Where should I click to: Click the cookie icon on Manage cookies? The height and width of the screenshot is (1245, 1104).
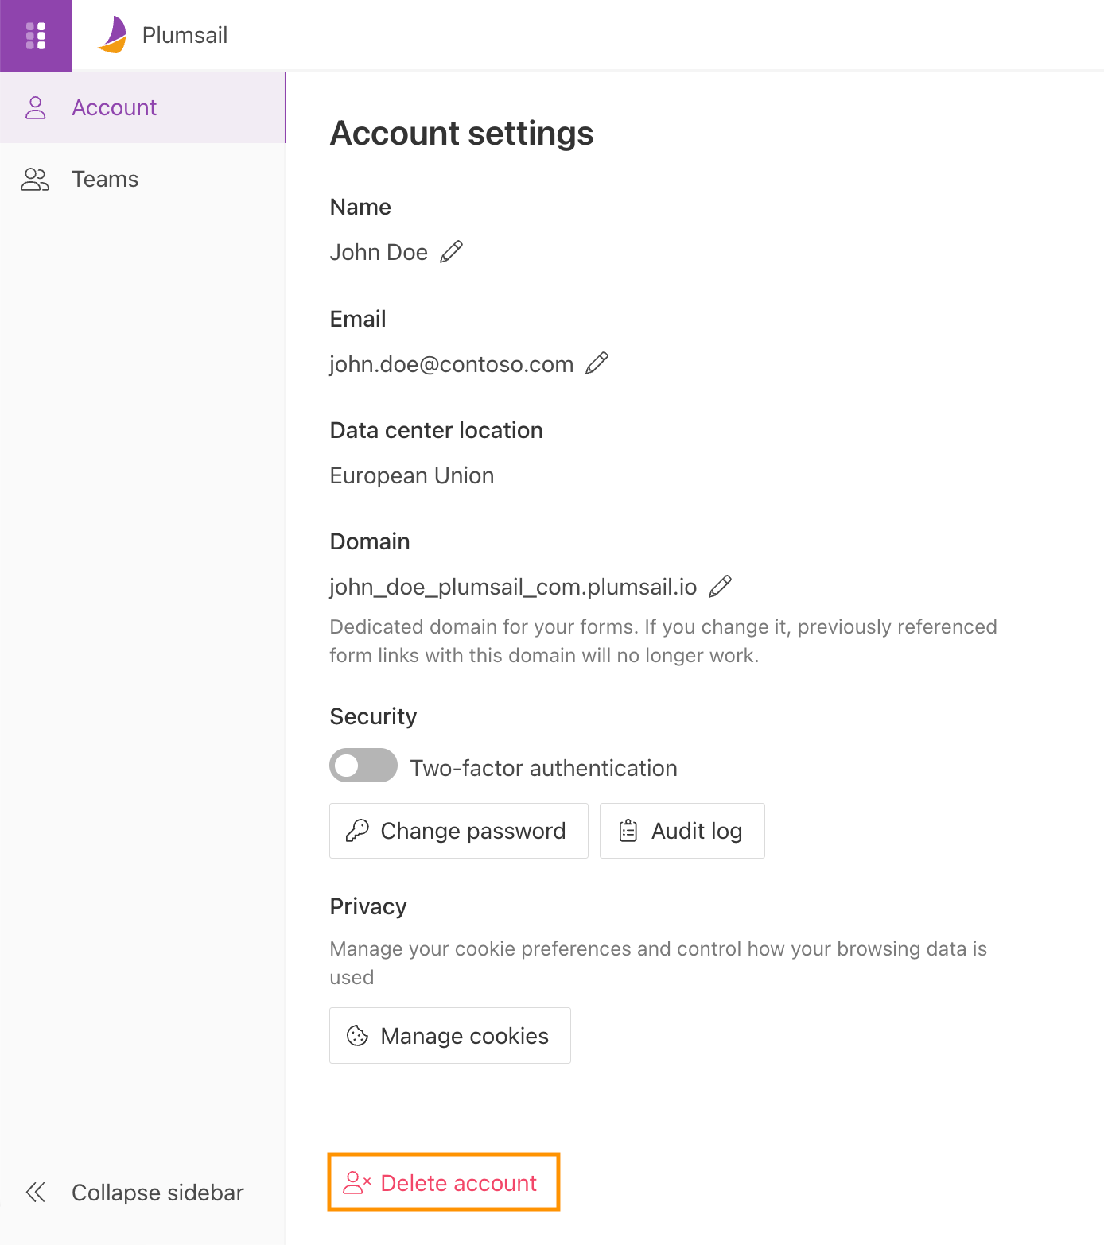pyautogui.click(x=358, y=1036)
